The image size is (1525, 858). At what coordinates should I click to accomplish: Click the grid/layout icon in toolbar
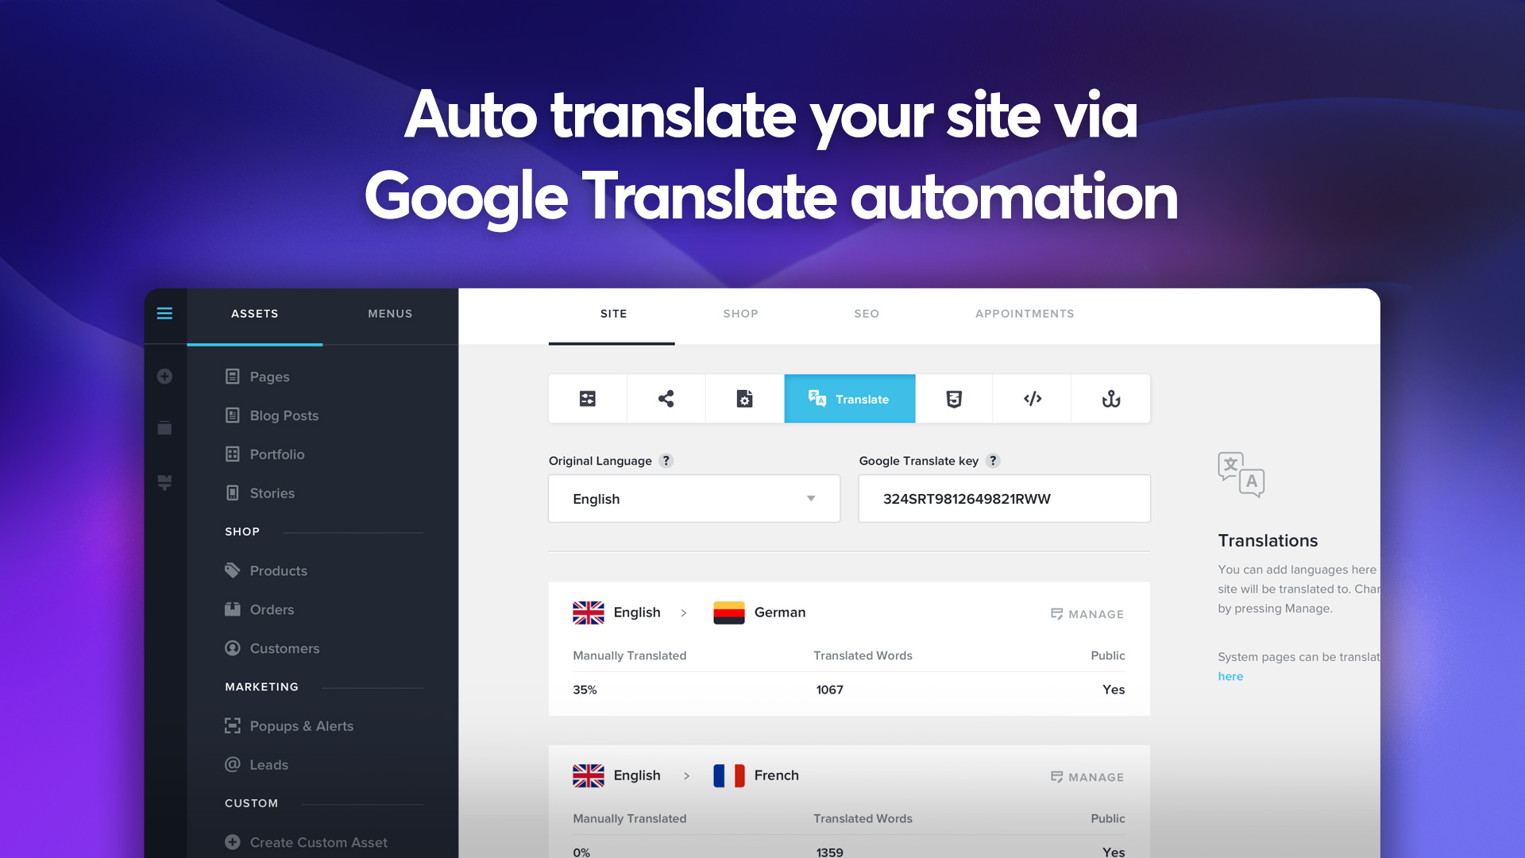(588, 398)
